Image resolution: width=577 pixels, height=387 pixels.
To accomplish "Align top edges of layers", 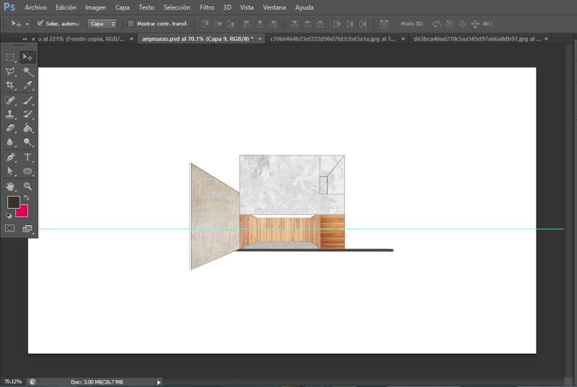I will [205, 24].
